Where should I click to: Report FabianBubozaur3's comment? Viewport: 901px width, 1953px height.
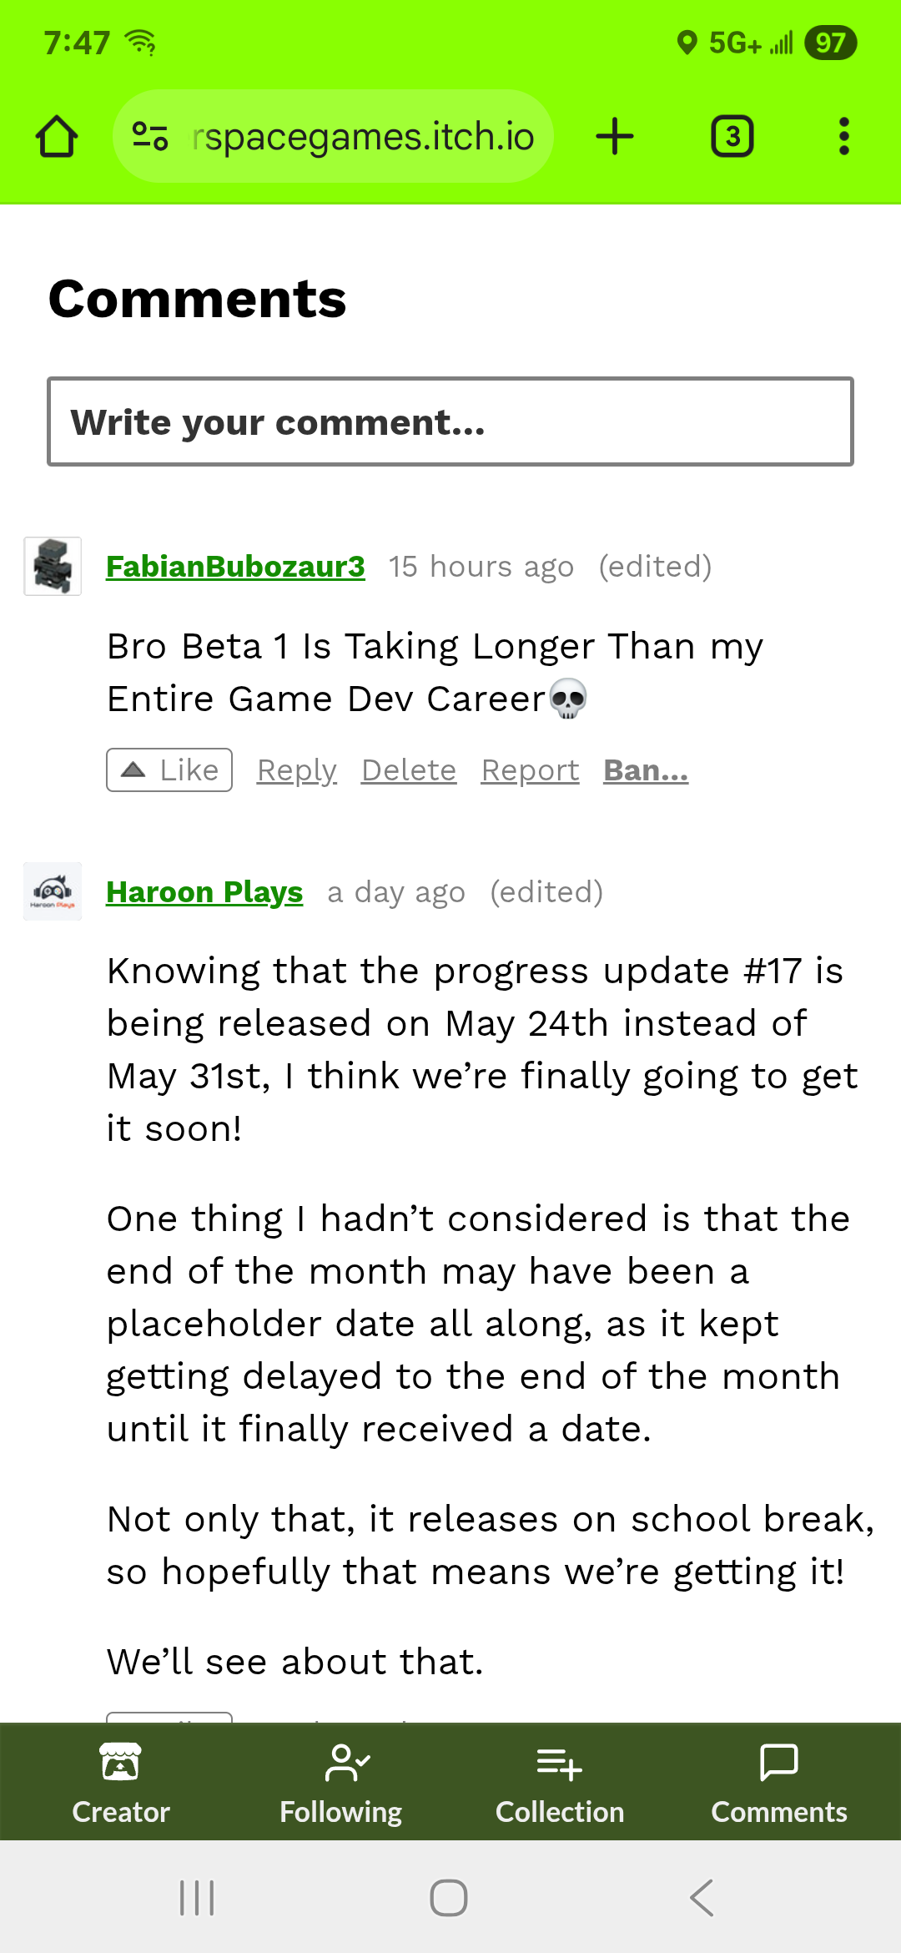coord(530,770)
